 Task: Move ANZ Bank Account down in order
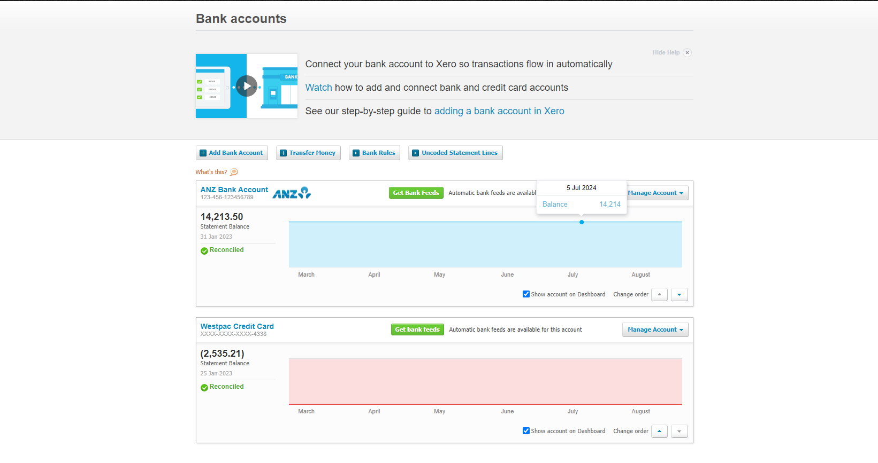(x=680, y=294)
